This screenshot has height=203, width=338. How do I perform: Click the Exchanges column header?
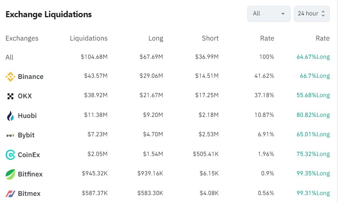point(22,38)
